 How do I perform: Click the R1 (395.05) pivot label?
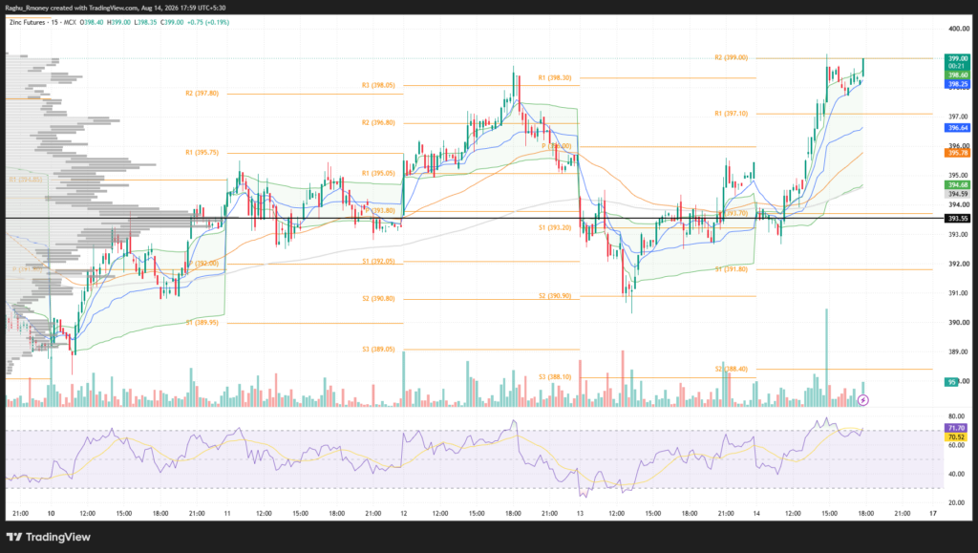(x=378, y=173)
